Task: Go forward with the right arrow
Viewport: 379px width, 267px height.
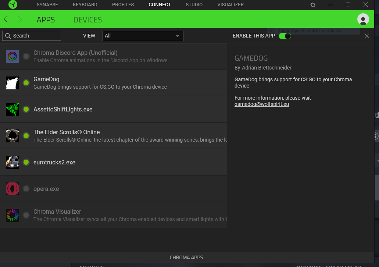Action: coord(20,19)
